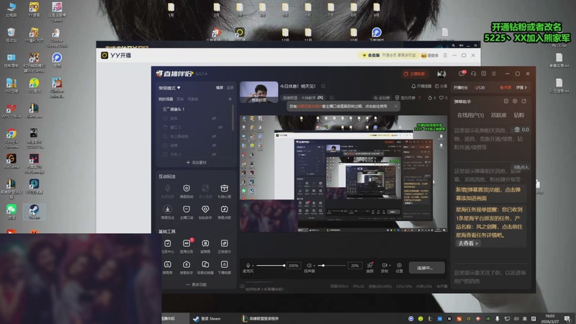This screenshot has height=324, width=576.
Task: Click the 去查看 link in task reminder
Action: [x=468, y=243]
